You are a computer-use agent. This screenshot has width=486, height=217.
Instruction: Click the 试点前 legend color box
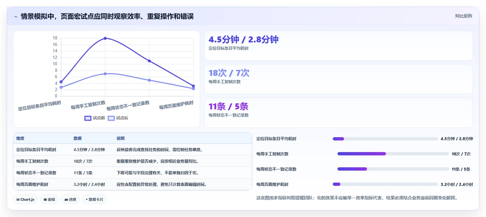pyautogui.click(x=88, y=118)
